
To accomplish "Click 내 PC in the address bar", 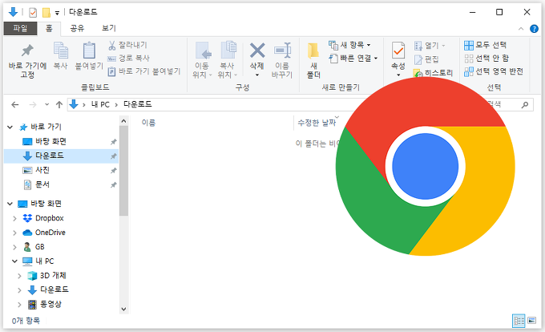I will (x=100, y=104).
